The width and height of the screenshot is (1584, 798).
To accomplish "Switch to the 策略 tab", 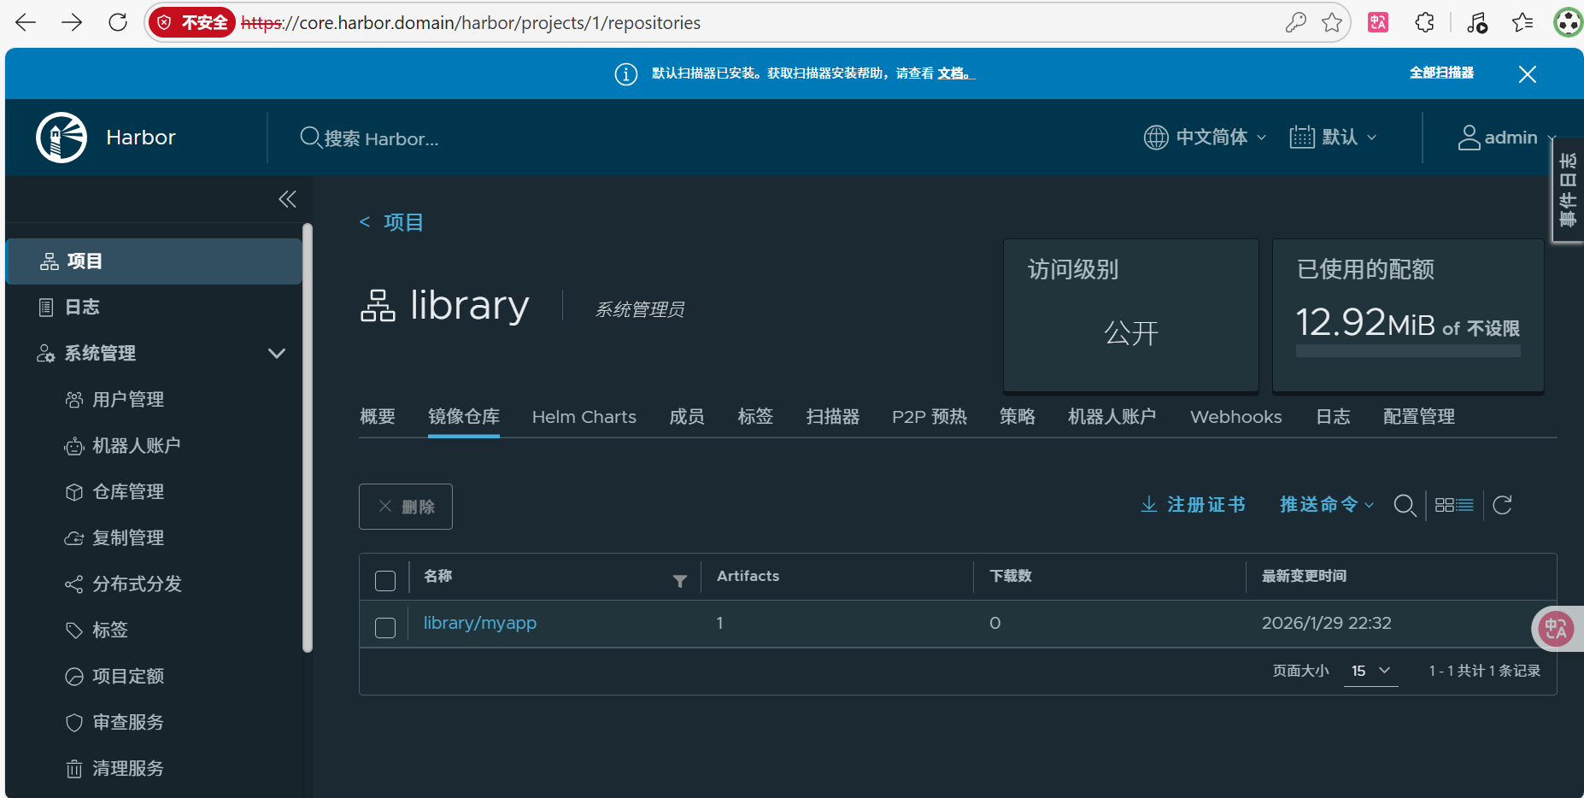I will pyautogui.click(x=1018, y=417).
